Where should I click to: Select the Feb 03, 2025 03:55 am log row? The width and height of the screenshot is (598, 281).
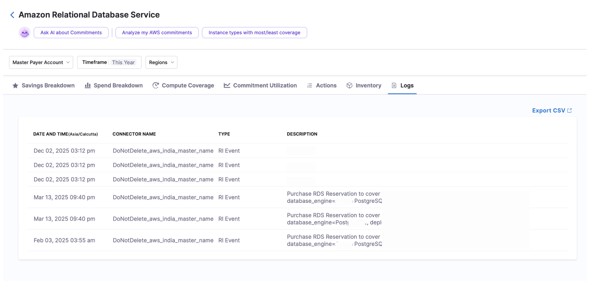coord(64,240)
